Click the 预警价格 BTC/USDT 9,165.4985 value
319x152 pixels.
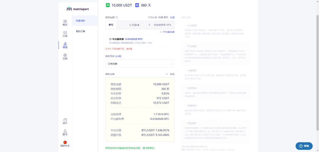click(x=155, y=135)
